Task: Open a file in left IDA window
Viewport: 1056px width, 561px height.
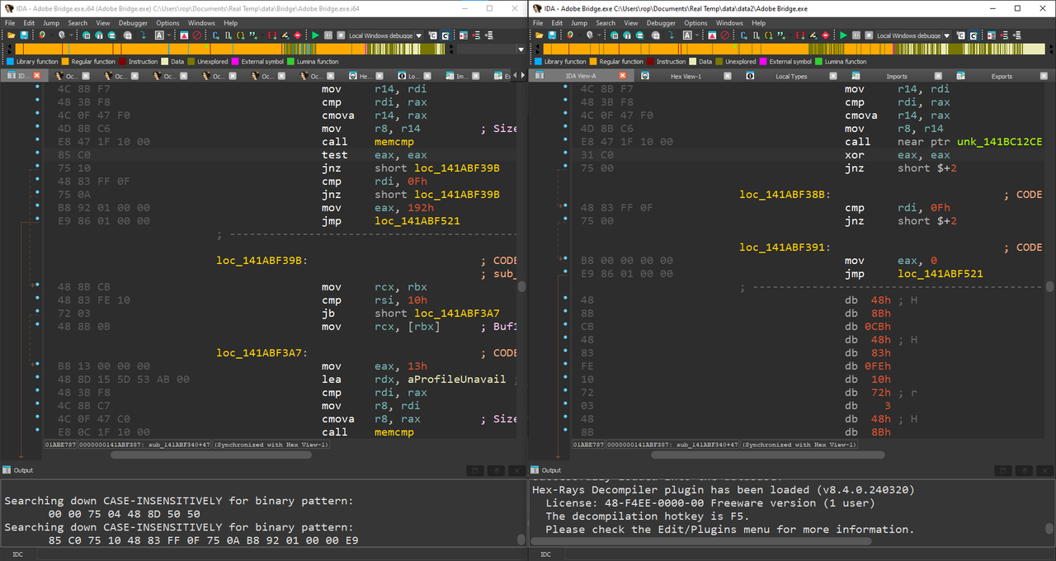Action: [x=12, y=35]
